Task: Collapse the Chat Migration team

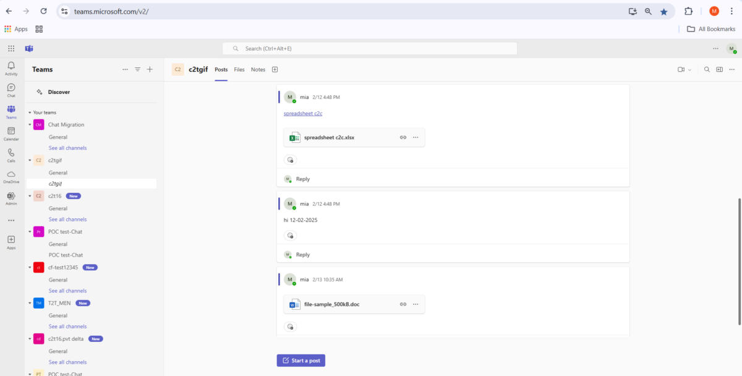Action: 30,124
